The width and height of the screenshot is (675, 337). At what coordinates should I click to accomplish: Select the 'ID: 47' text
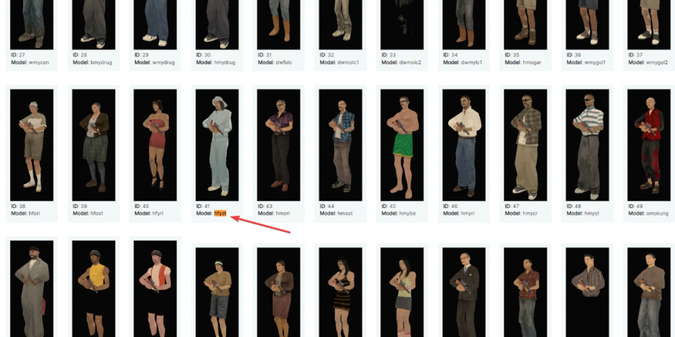[x=512, y=206]
